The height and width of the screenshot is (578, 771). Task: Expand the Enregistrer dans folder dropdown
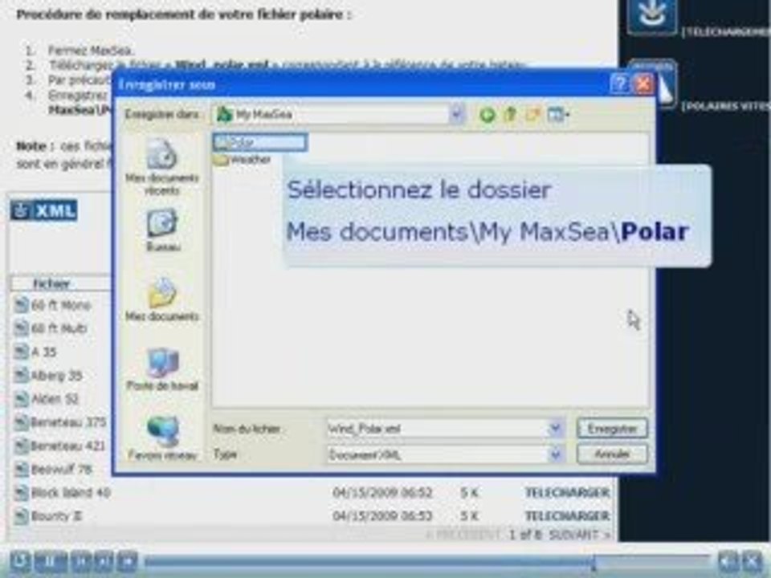pyautogui.click(x=457, y=115)
